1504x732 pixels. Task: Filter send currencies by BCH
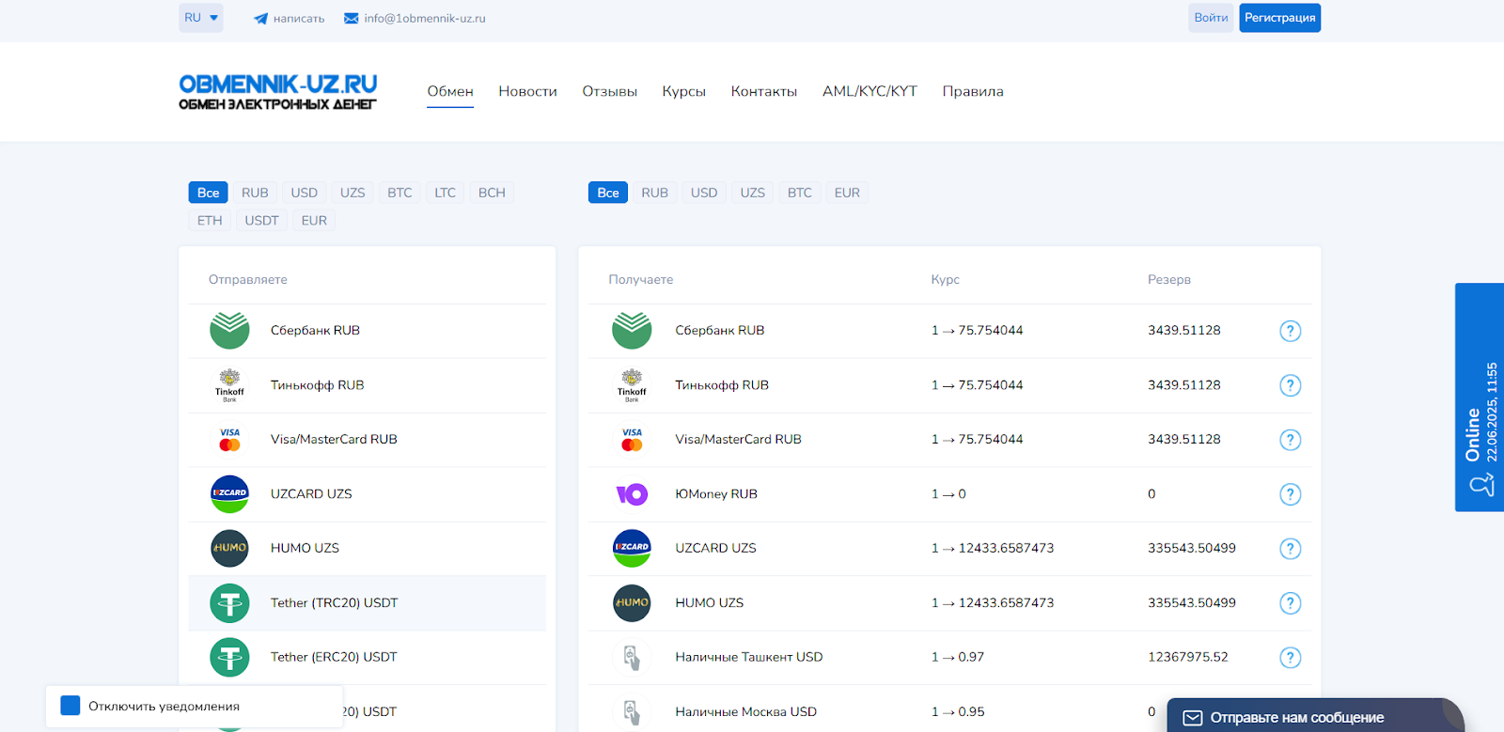pyautogui.click(x=492, y=193)
